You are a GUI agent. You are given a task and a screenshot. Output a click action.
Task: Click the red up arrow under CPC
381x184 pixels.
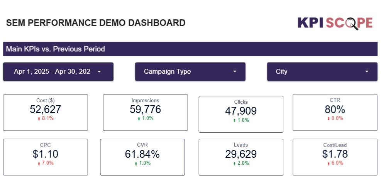tap(39, 164)
